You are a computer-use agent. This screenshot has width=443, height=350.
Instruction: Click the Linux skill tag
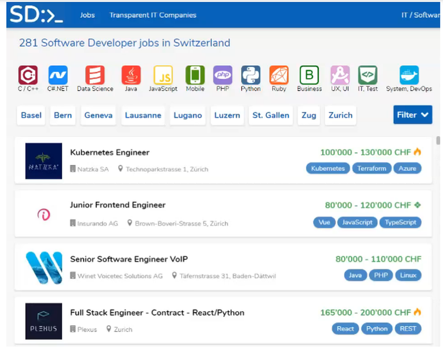[408, 275]
